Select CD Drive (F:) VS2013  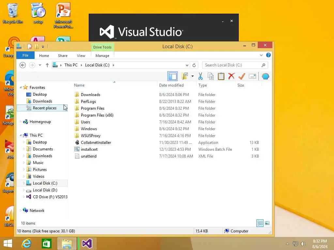tap(50, 197)
